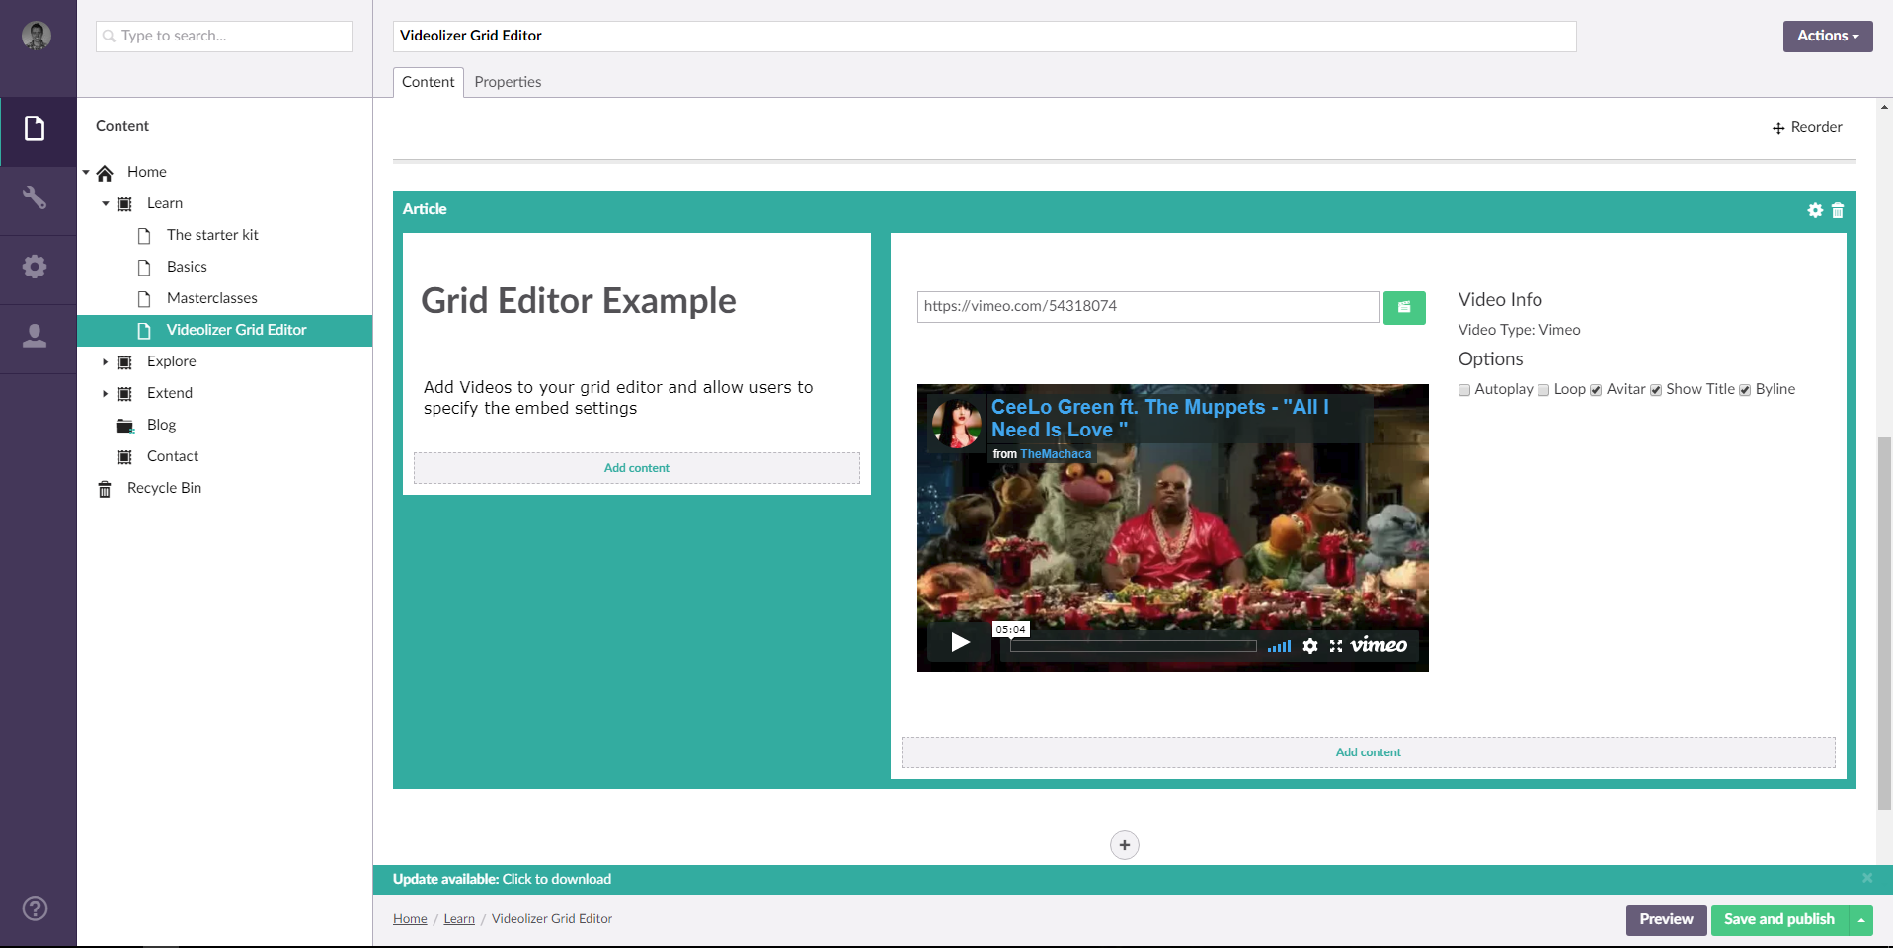
Task: Uncheck the Byline checkbox
Action: pos(1745,390)
